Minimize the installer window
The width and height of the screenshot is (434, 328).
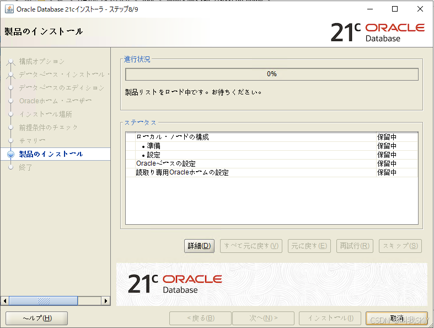370,9
